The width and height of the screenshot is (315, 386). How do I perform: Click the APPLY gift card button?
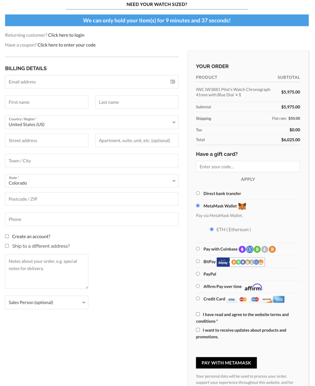pyautogui.click(x=248, y=179)
